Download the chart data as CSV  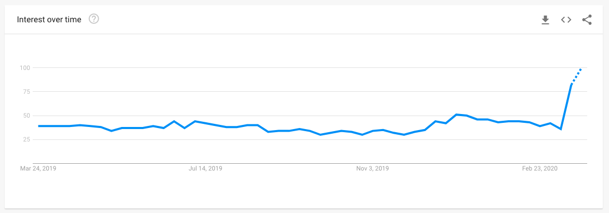545,20
